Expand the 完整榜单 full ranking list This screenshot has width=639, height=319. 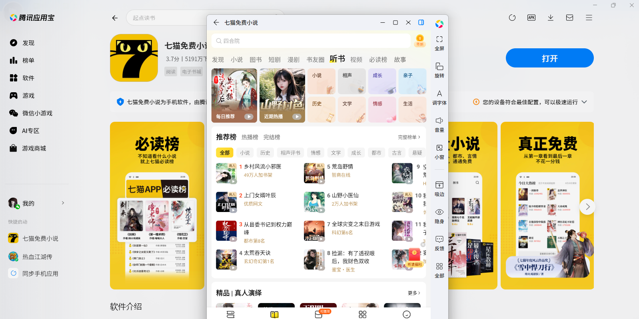[x=409, y=137]
